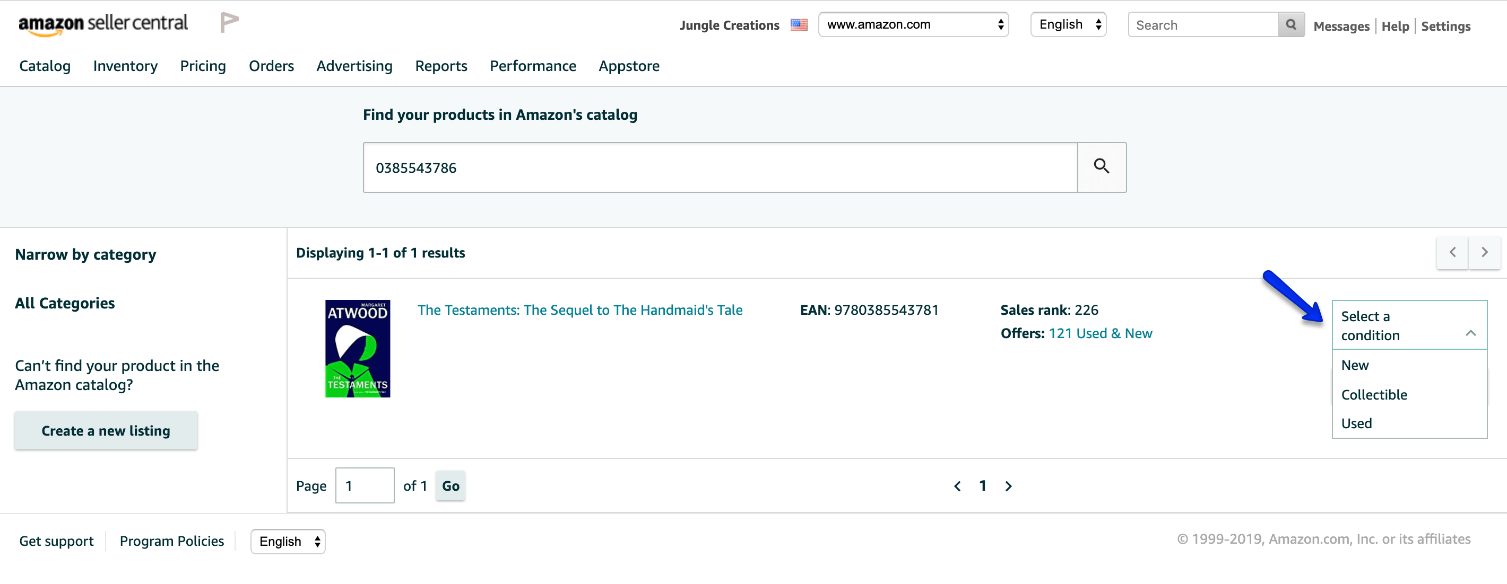Click the flag notification icon beside logo
1507x584 pixels.
pyautogui.click(x=229, y=23)
